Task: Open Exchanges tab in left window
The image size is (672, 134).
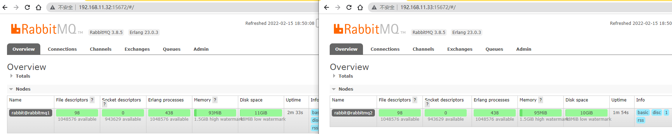Action: 137,49
